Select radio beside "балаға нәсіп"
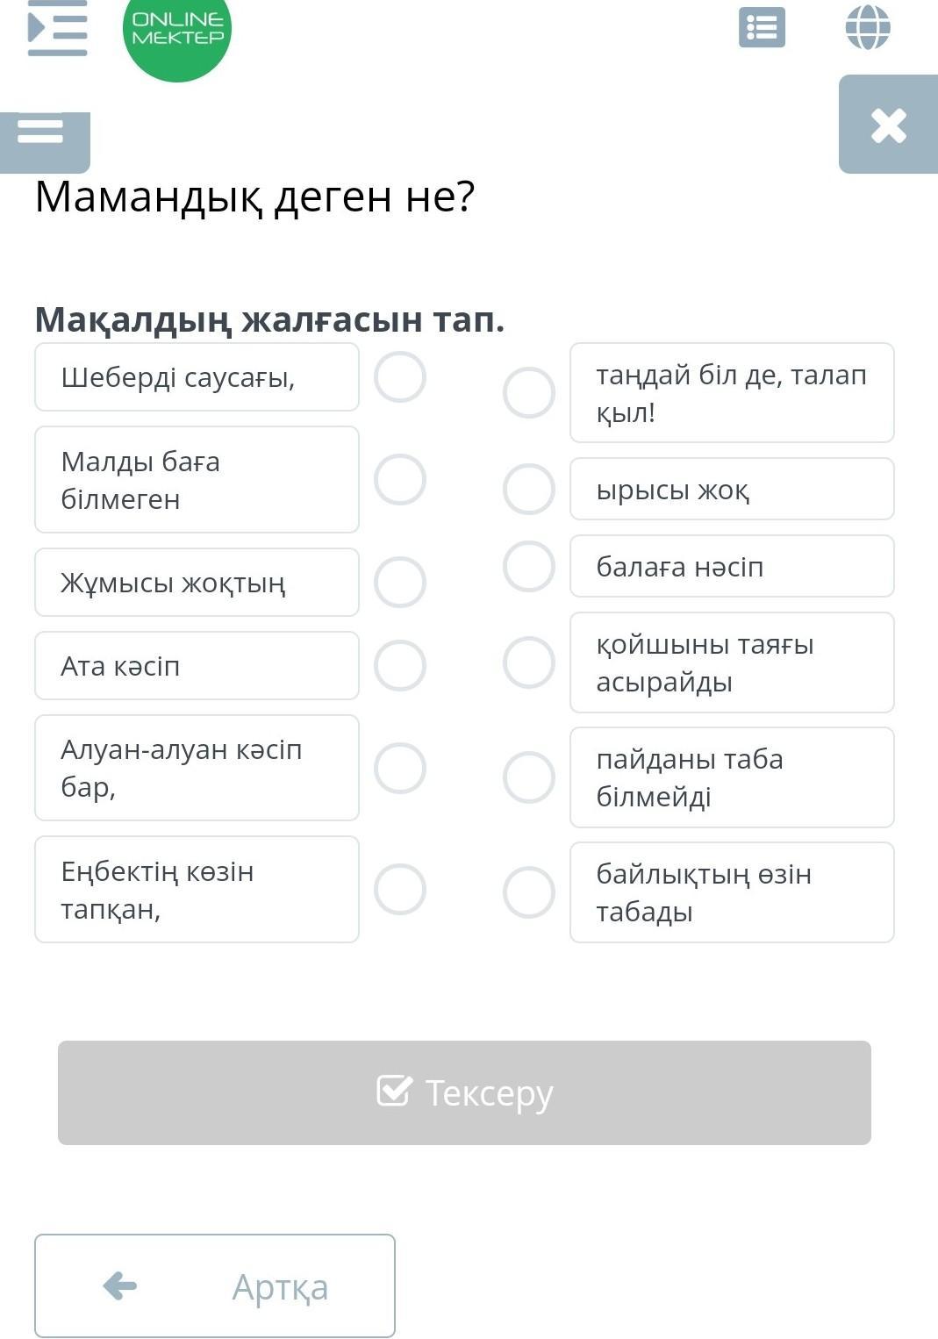This screenshot has height=1339, width=938. pos(529,566)
